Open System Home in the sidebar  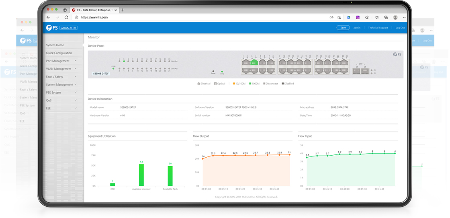coord(55,45)
